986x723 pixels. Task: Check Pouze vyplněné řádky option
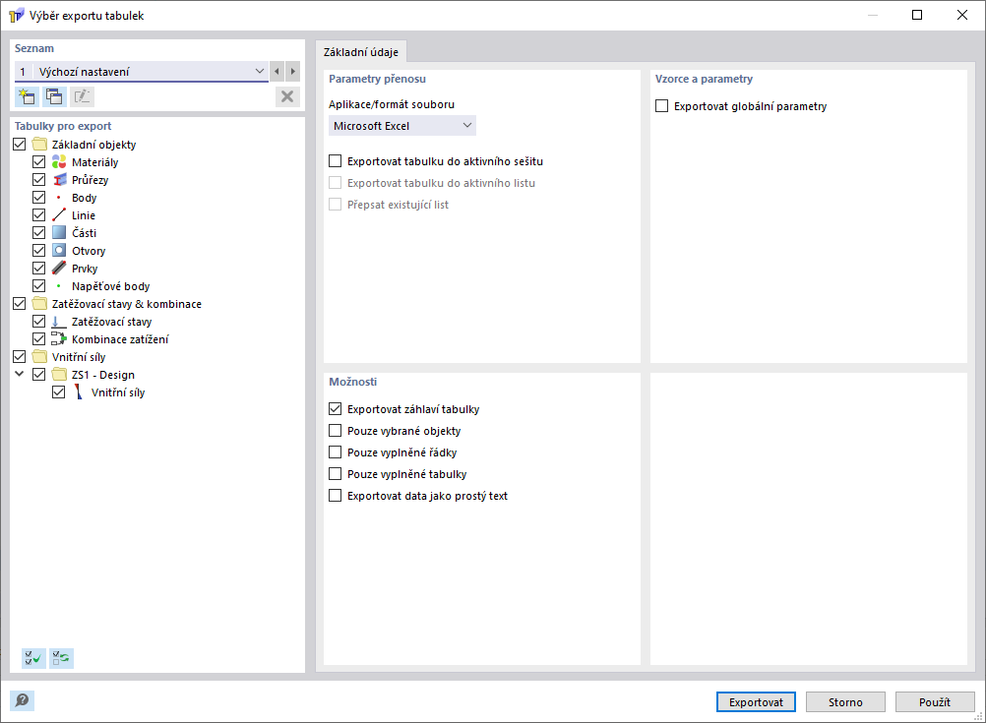pyautogui.click(x=336, y=452)
